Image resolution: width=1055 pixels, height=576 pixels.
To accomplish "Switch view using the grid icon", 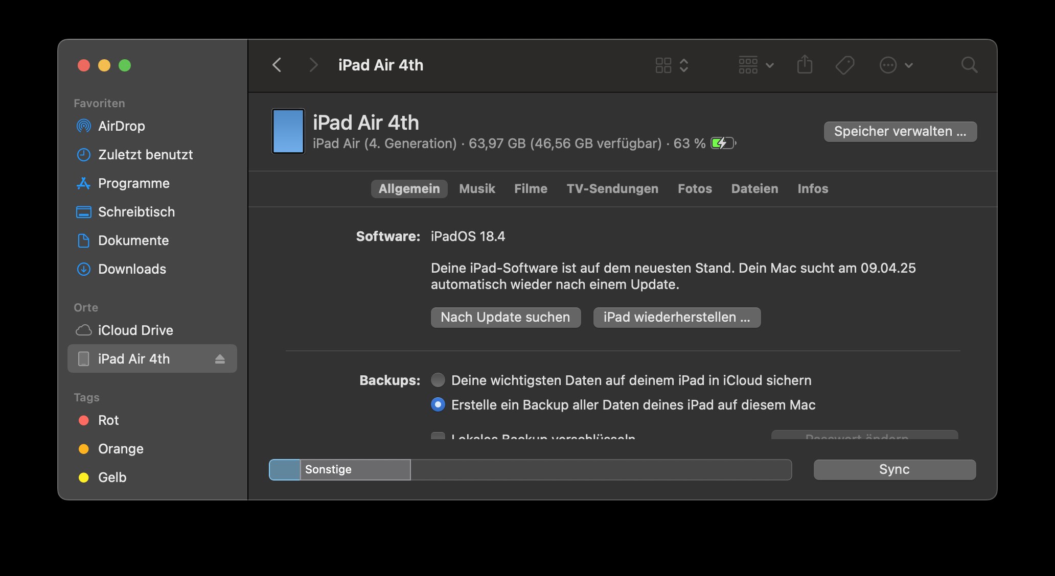I will 663,65.
